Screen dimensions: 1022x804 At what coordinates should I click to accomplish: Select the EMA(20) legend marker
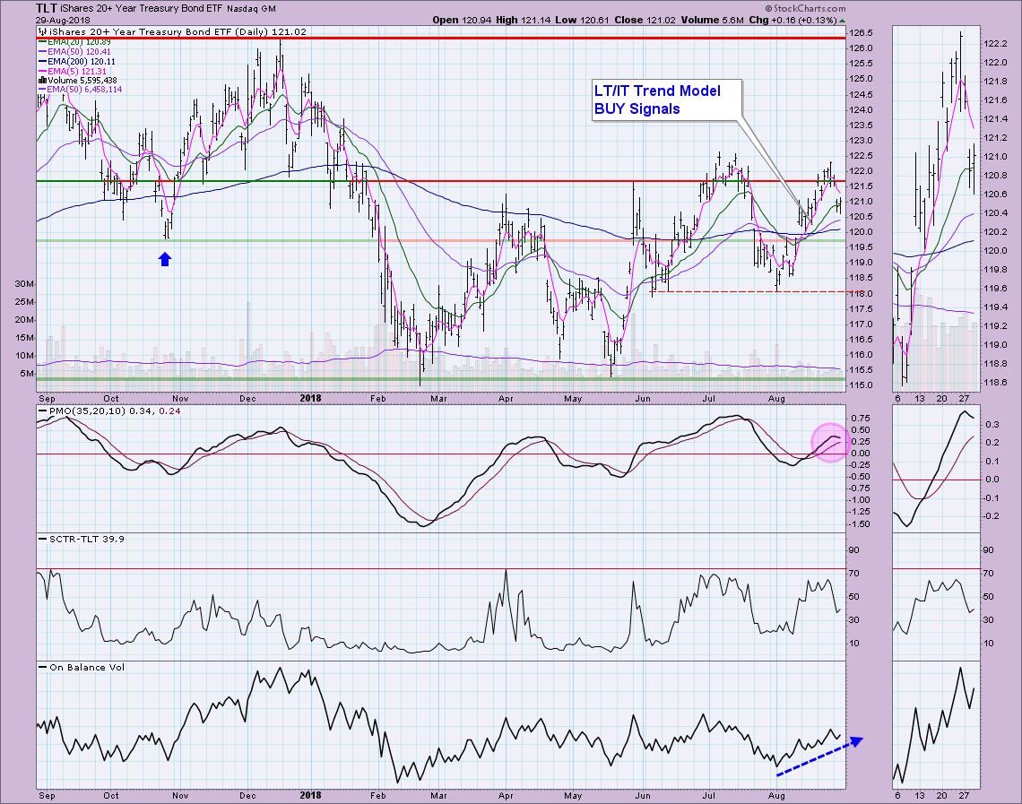40,42
